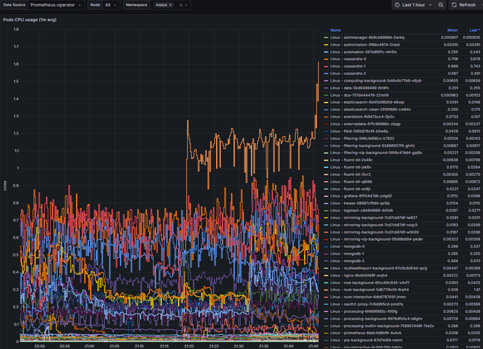The image size is (483, 349).
Task: Toggle cassandra-0 series in the legend
Action: [348, 59]
